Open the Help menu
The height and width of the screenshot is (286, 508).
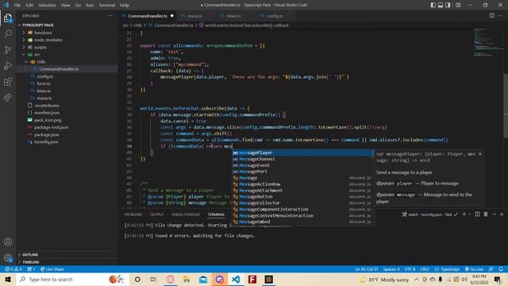(x=125, y=6)
